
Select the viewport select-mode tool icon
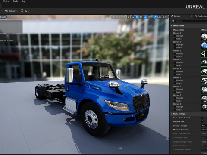[113, 17]
